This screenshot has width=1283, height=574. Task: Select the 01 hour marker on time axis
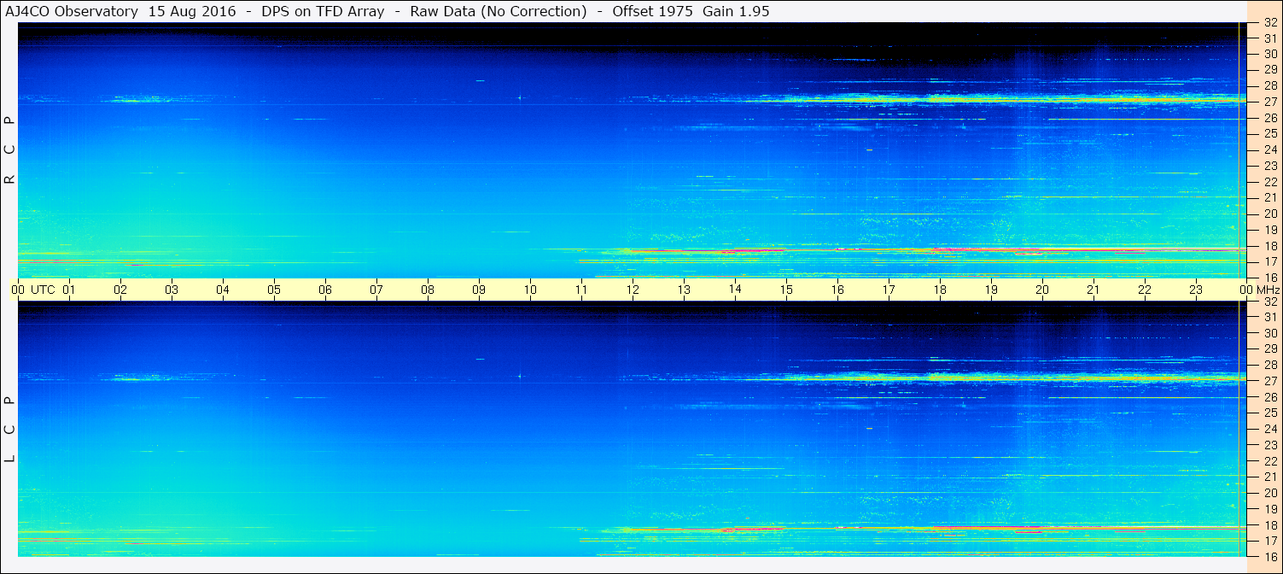click(x=69, y=290)
